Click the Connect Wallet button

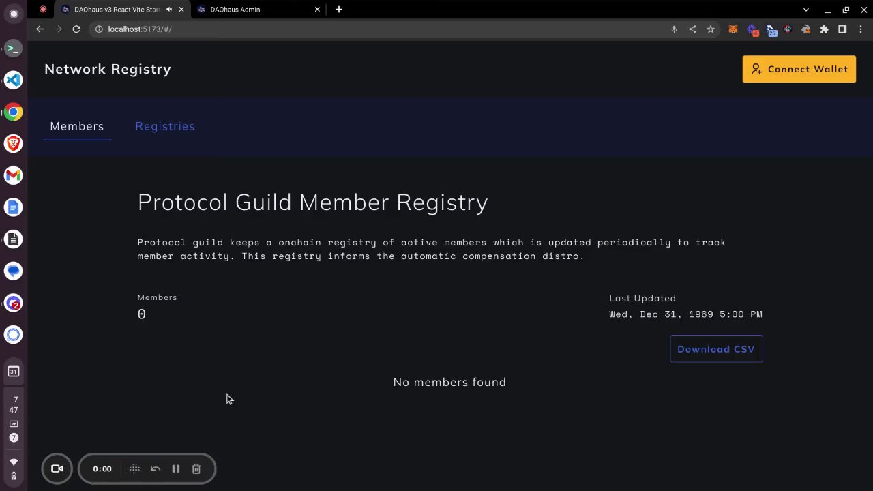(x=799, y=69)
